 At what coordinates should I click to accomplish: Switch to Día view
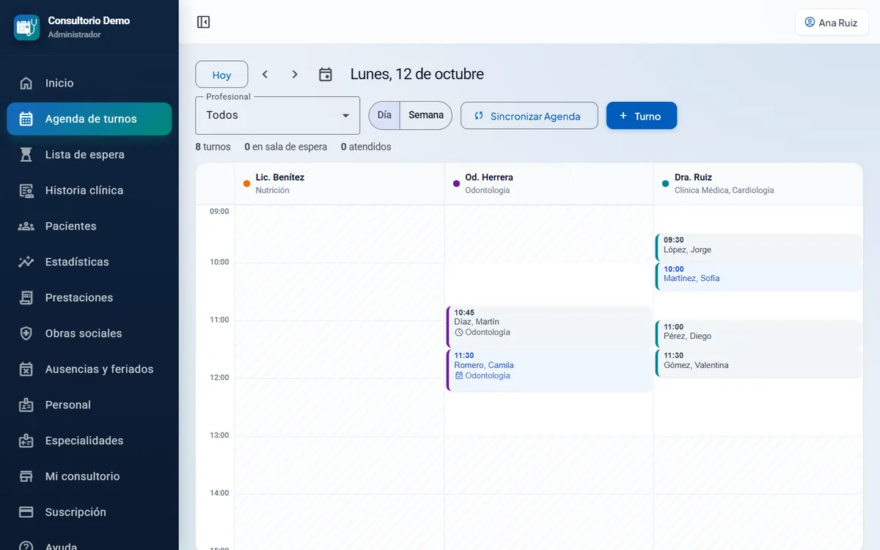[x=384, y=115]
